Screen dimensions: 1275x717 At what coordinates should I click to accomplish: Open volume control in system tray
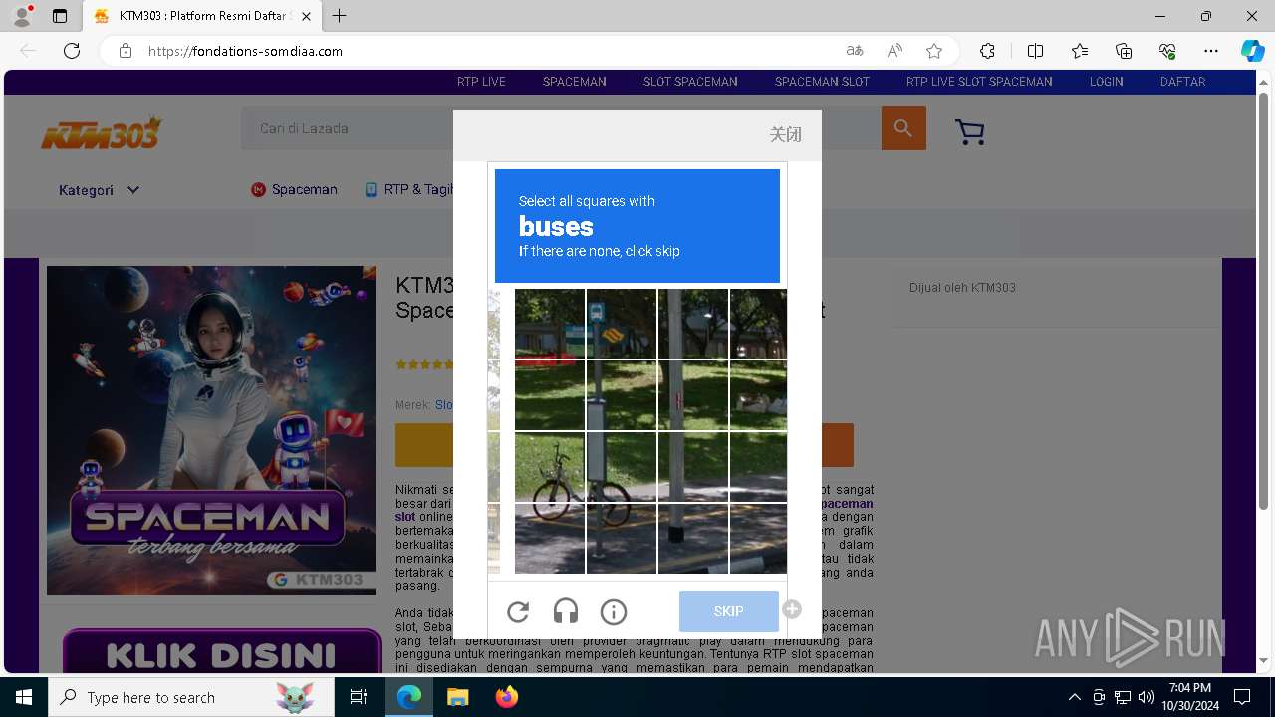(1146, 697)
